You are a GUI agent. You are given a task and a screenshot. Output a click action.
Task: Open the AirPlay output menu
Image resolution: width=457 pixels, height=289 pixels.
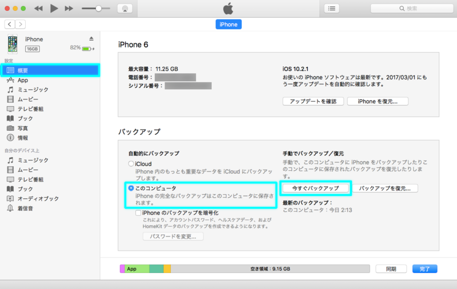point(125,9)
